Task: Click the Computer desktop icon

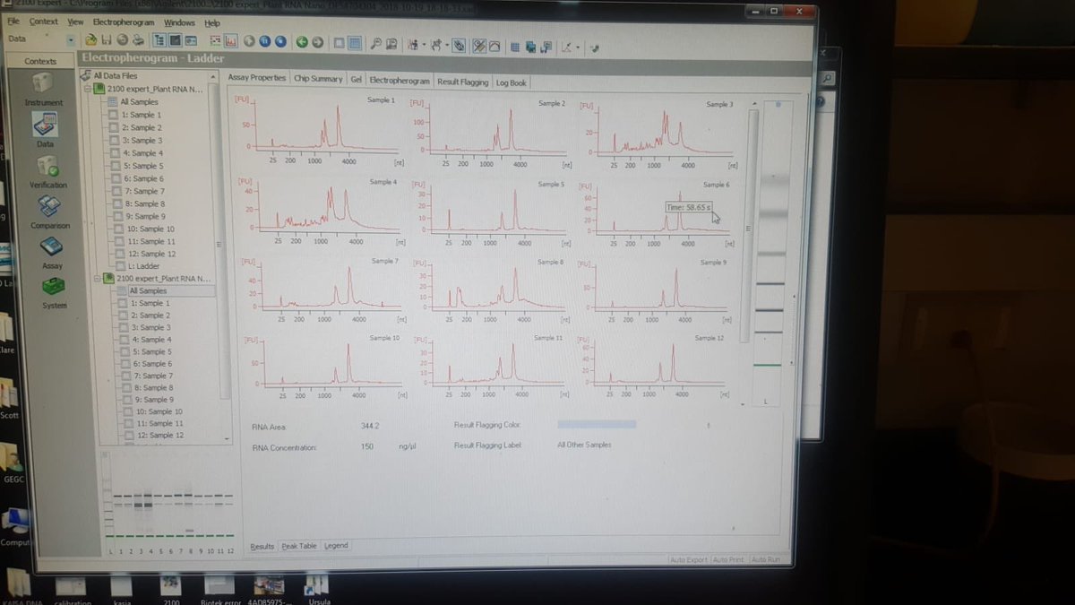Action: (14, 527)
